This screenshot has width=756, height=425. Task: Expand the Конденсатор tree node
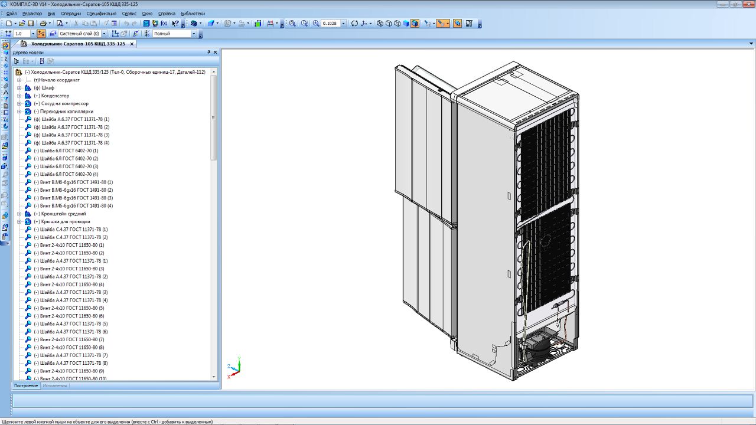pyautogui.click(x=19, y=96)
